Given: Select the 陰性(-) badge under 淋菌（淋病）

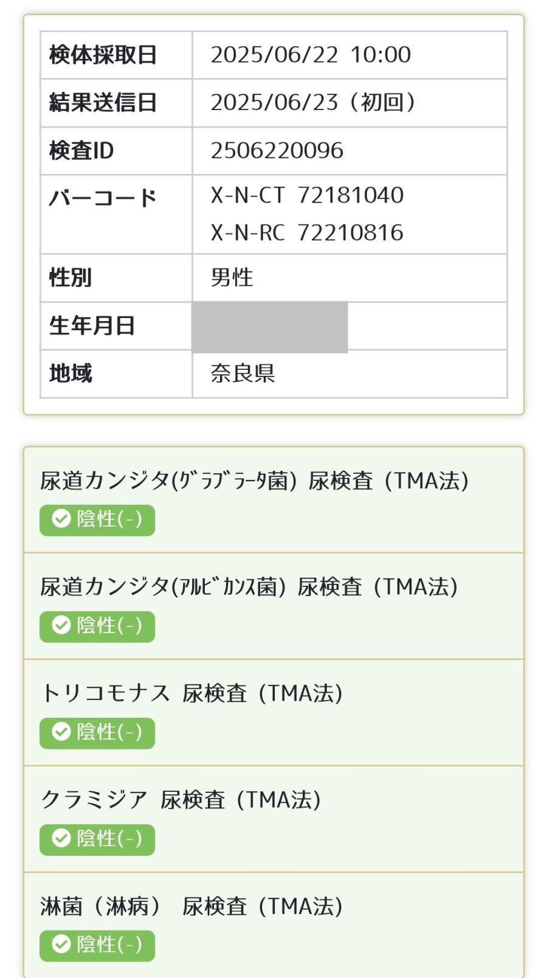Looking at the screenshot, I should pyautogui.click(x=97, y=946).
